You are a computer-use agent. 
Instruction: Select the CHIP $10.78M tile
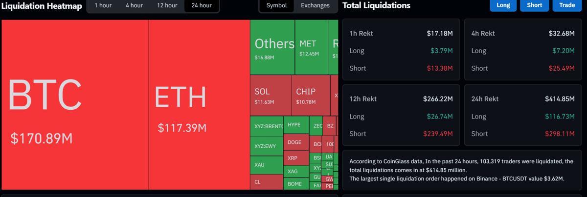[x=311, y=95]
